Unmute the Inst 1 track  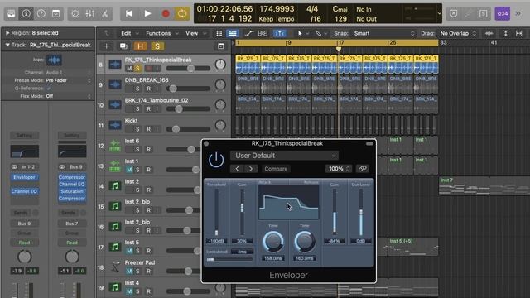(129, 170)
